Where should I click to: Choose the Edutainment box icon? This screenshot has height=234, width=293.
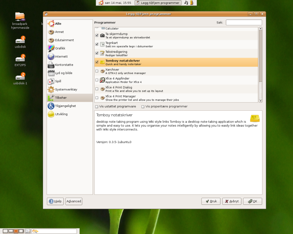tap(51, 40)
